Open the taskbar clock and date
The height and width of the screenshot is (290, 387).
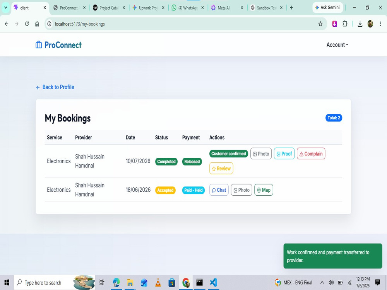click(x=363, y=283)
